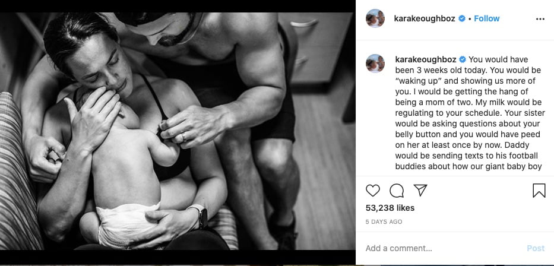Click the small avatar beside the caption

click(375, 64)
